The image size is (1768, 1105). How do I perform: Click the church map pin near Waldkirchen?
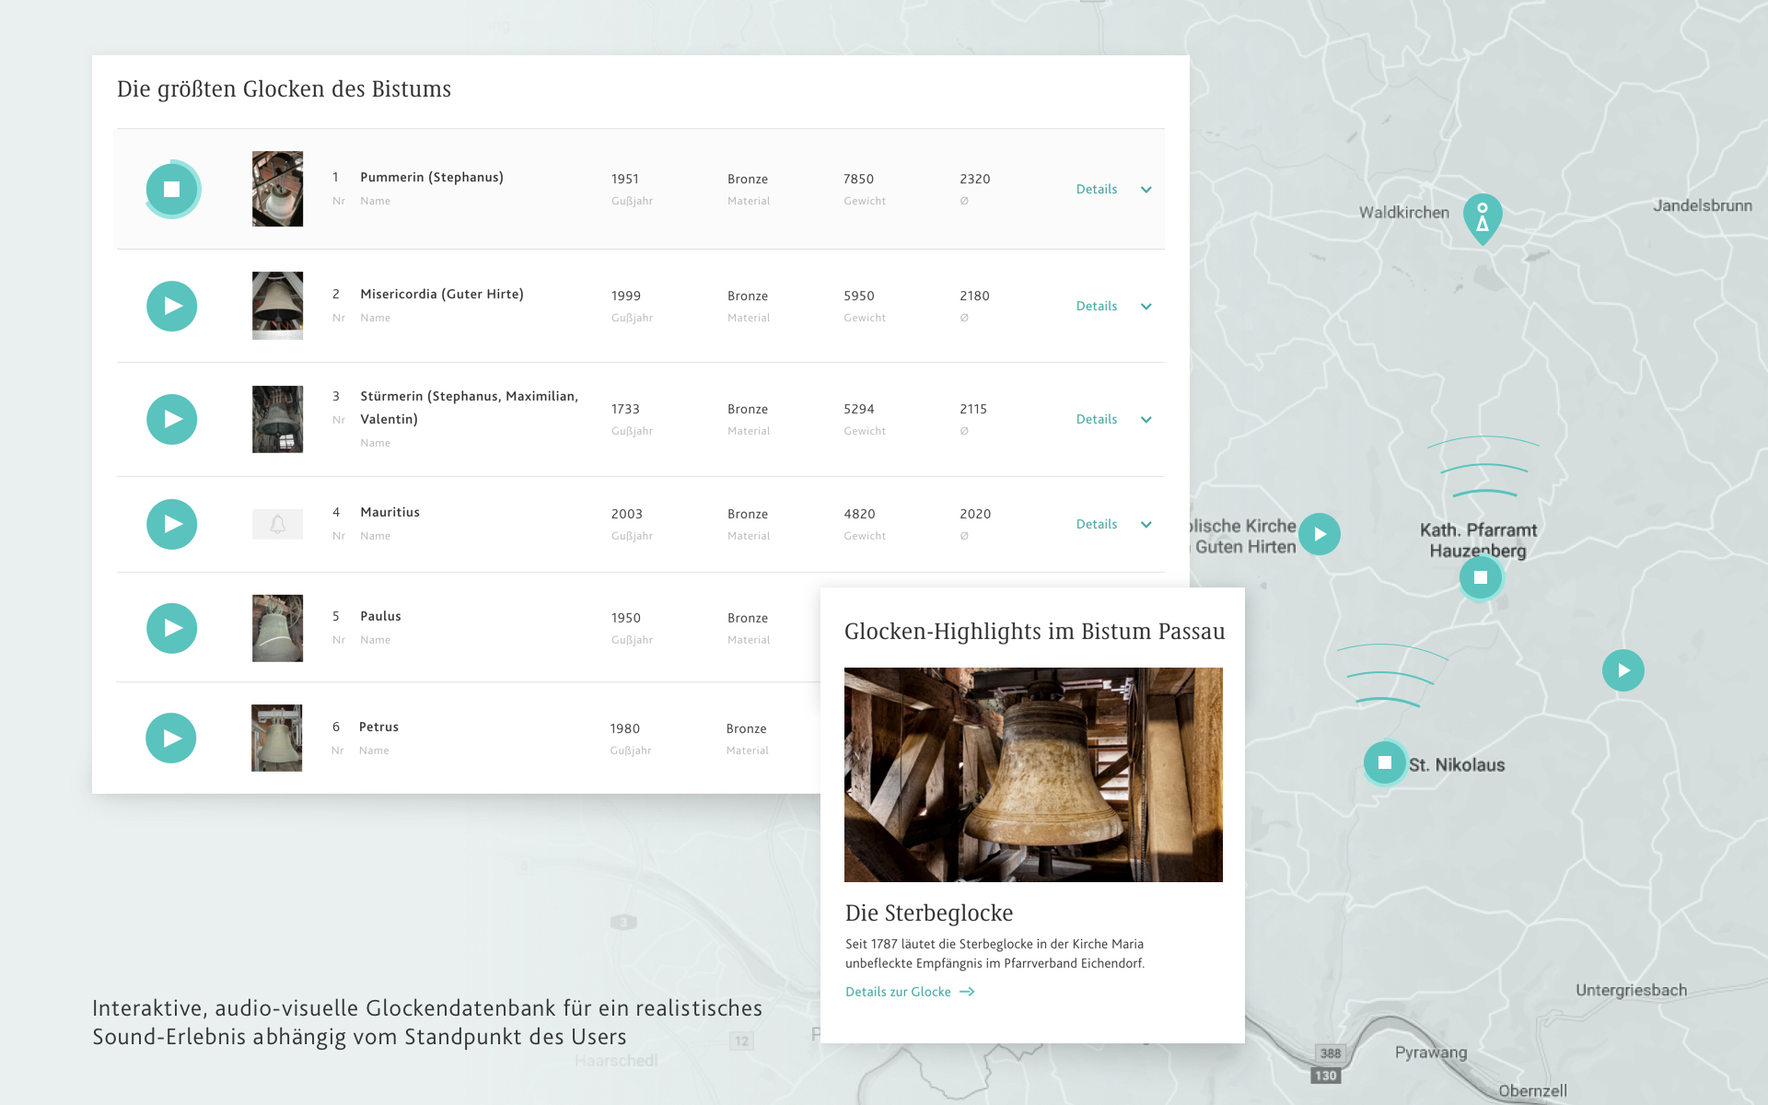(x=1483, y=218)
